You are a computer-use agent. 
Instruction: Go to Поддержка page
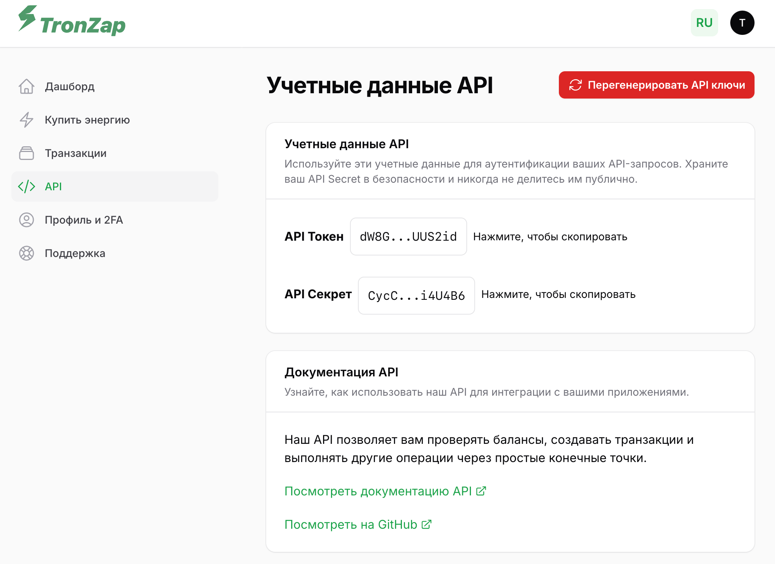point(115,253)
